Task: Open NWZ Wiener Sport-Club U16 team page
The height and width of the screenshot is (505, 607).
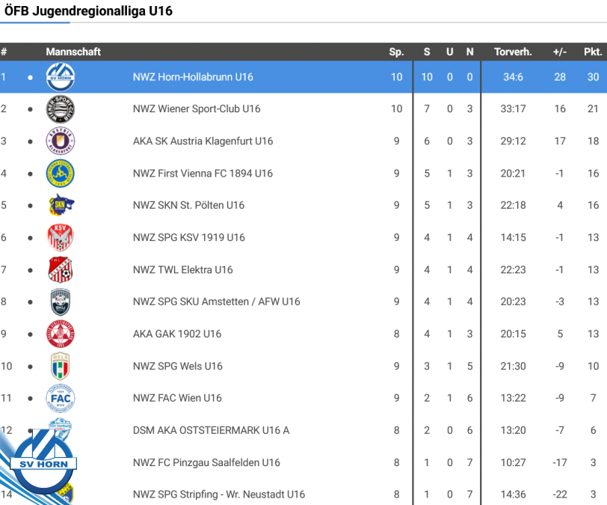Action: tap(197, 109)
